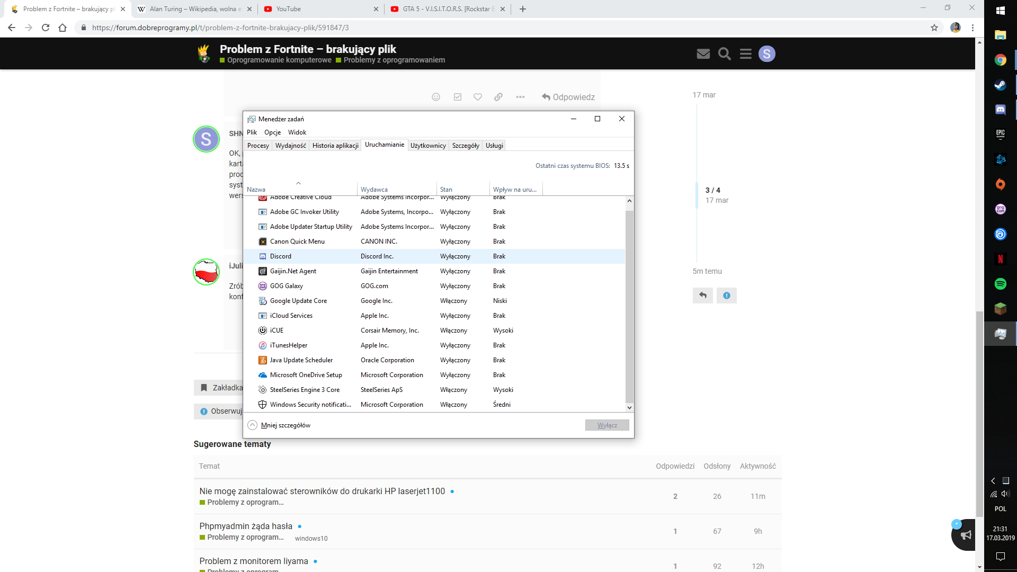
Task: Collapse with Mniej szczegółów expander
Action: point(279,425)
